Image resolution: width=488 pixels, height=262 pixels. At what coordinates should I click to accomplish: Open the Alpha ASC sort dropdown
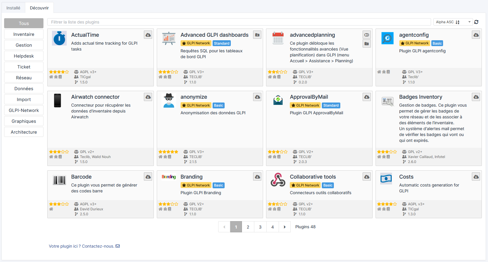(453, 22)
